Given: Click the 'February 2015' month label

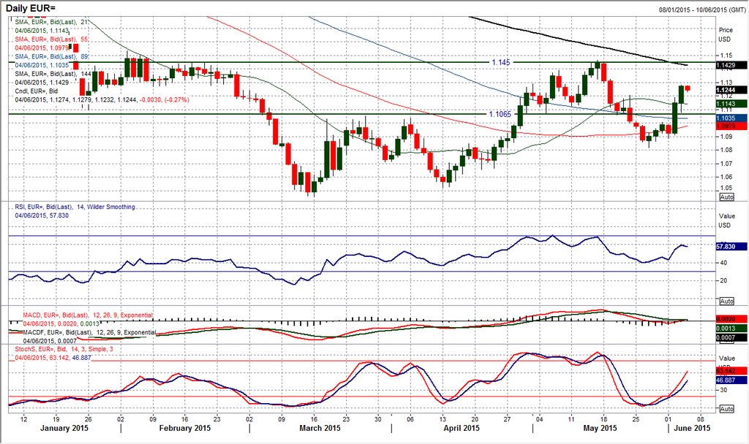Looking at the screenshot, I should pyautogui.click(x=185, y=428).
